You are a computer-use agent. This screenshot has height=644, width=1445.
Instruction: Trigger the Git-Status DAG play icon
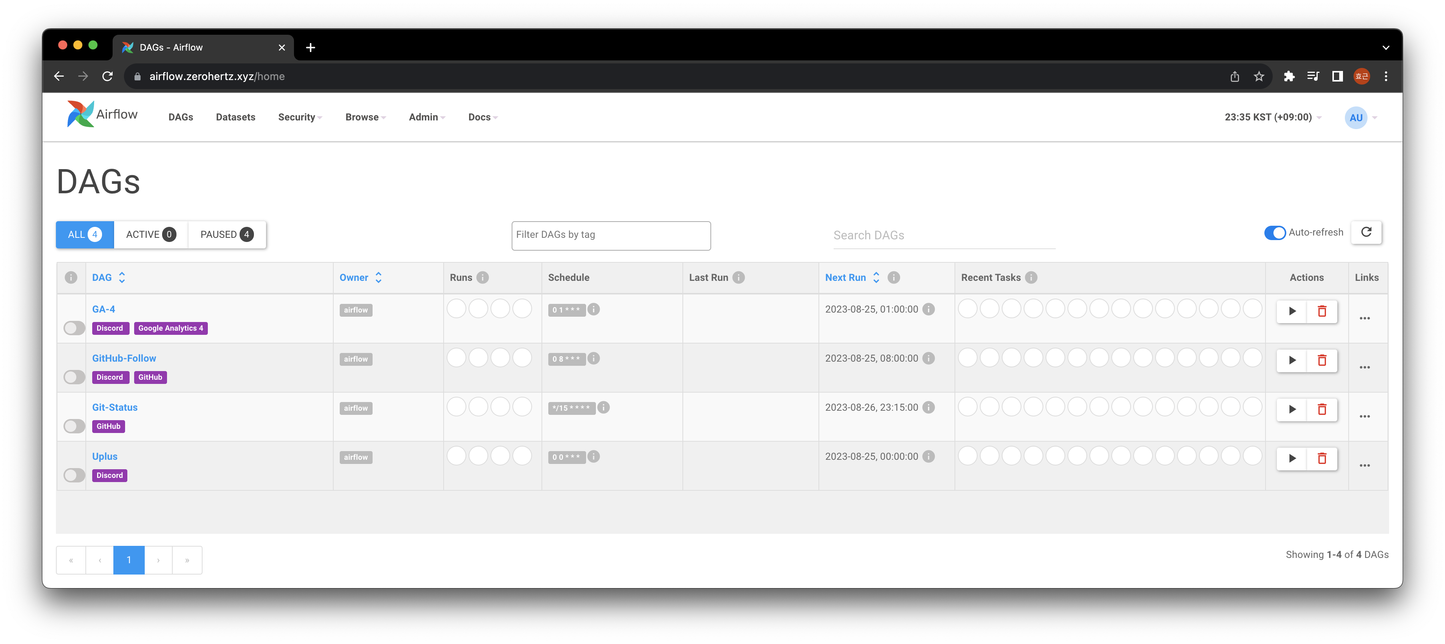point(1292,409)
